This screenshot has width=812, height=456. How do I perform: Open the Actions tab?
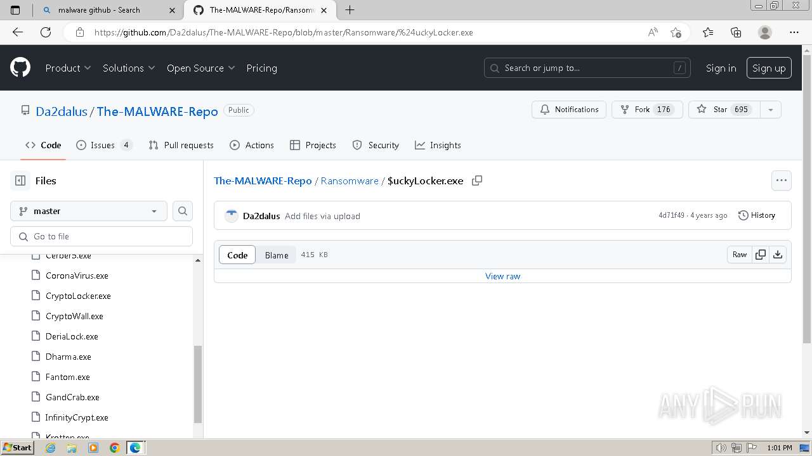(x=252, y=145)
